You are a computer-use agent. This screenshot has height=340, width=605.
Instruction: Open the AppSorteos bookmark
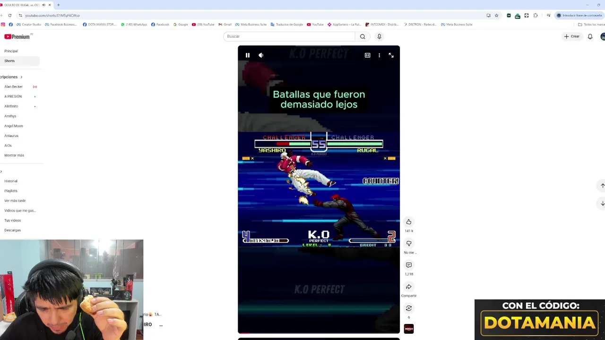[345, 25]
